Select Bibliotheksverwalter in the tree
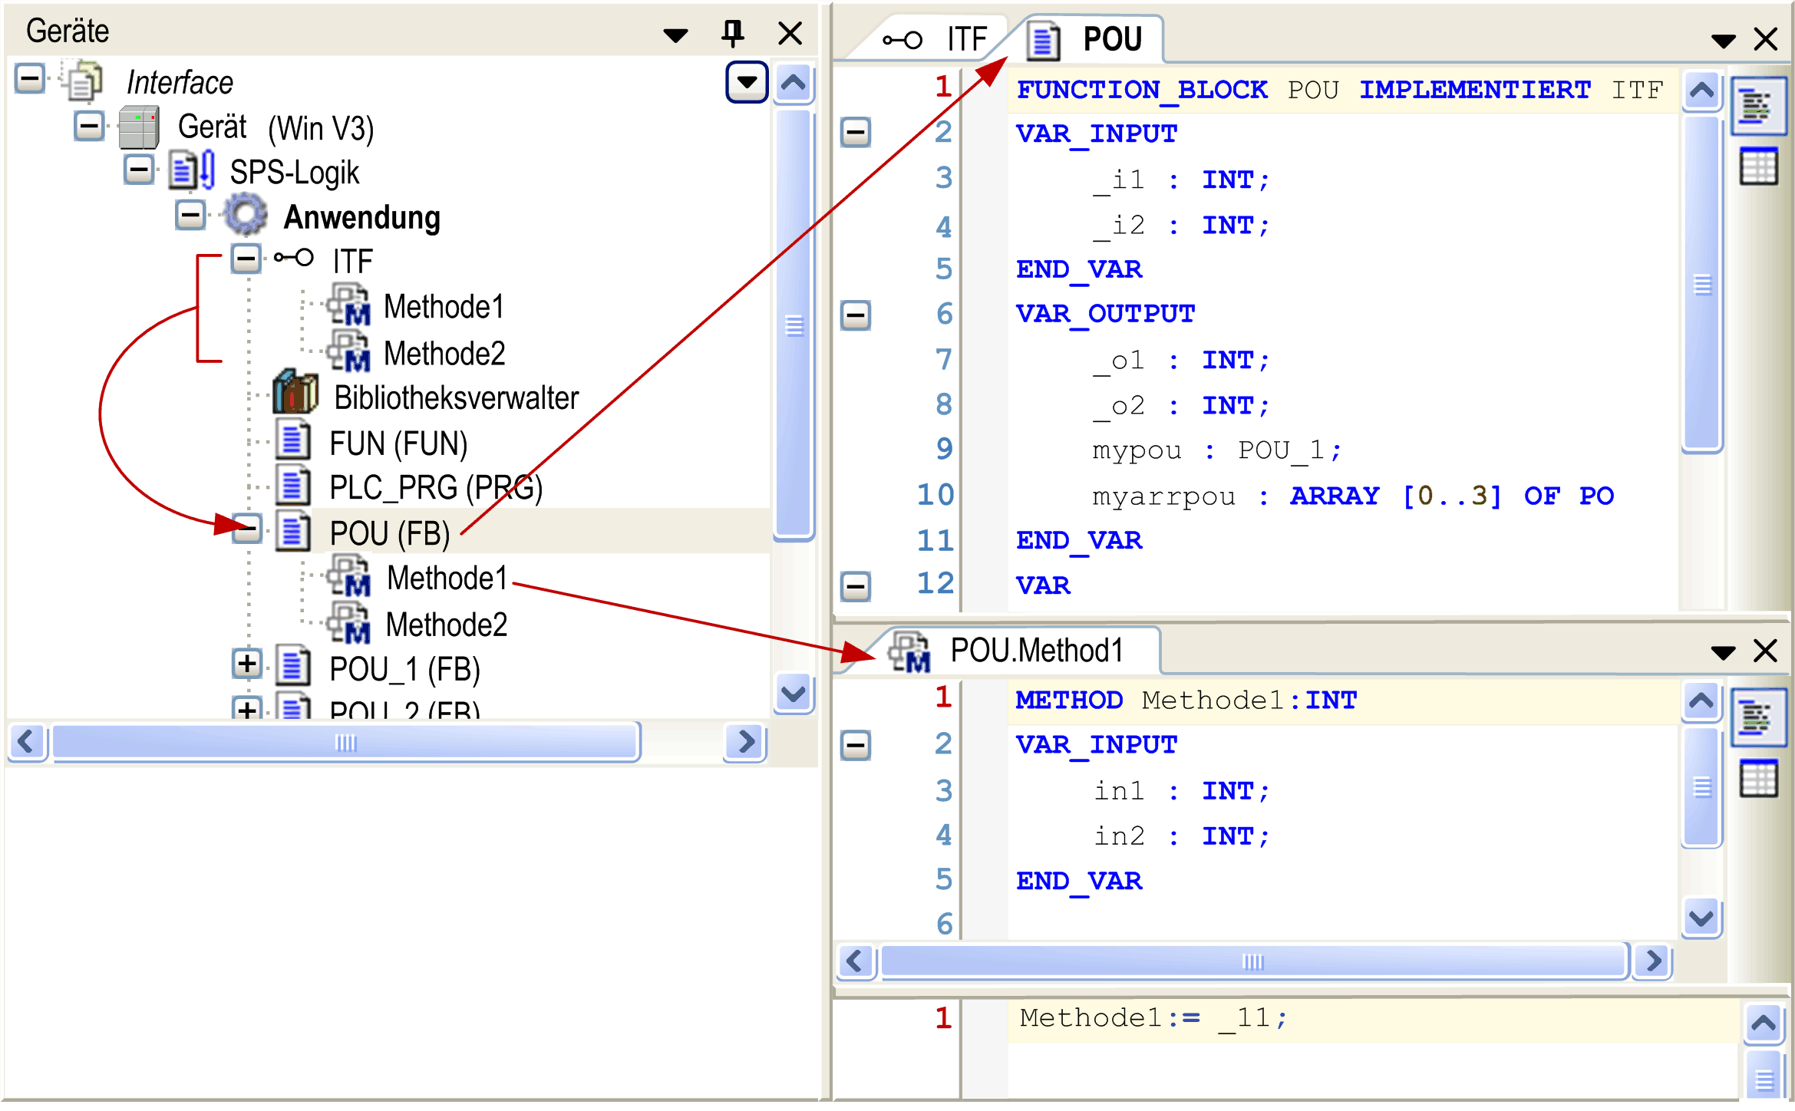Screen dimensions: 1795x1111 coord(456,397)
